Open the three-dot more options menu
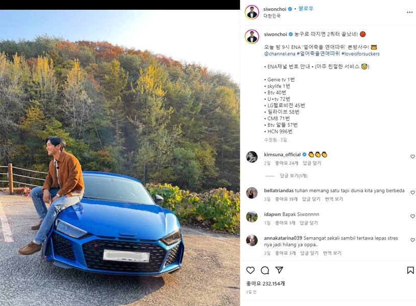 click(410, 12)
